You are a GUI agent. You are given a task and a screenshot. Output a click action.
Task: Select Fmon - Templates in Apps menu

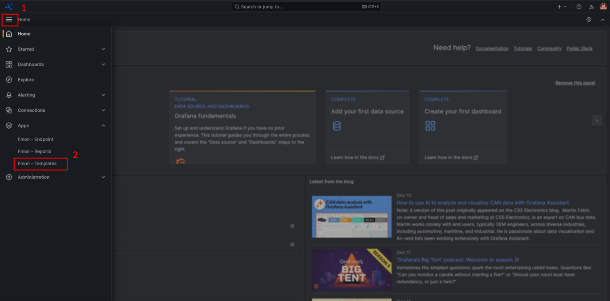37,163
